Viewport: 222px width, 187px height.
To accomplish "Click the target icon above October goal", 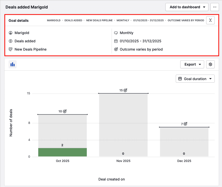I will pyautogui.click(x=65, y=111).
